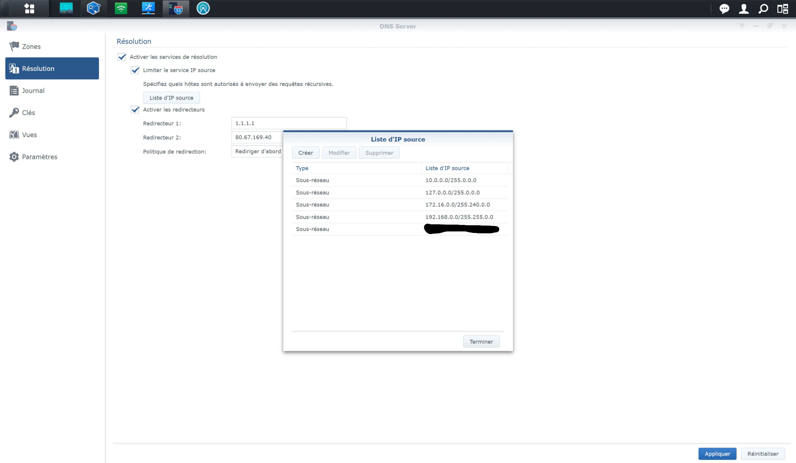Expand the Politique de redirection dropdown
Viewport: 796px width, 463px height.
click(x=257, y=152)
